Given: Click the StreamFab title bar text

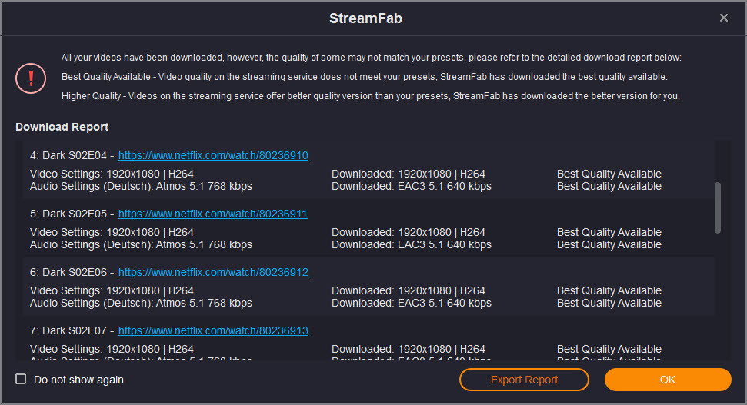Looking at the screenshot, I should [366, 18].
